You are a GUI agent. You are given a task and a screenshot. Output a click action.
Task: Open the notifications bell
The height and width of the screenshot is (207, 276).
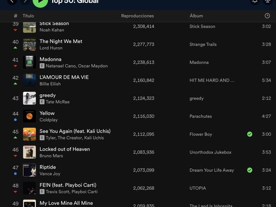[x=255, y=1]
